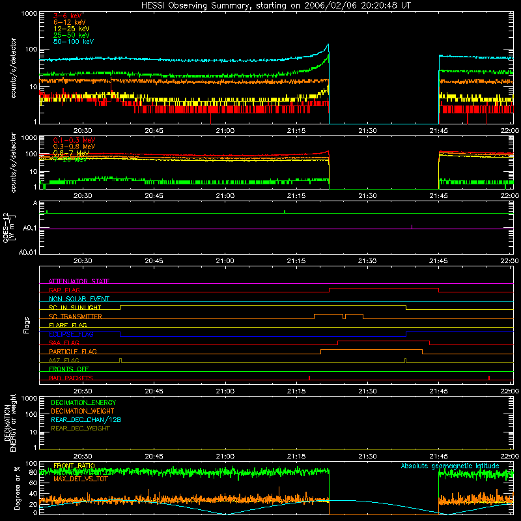Click the GAP_FLAG raised step segment
Screen dimensions: 521x521
pos(384,288)
